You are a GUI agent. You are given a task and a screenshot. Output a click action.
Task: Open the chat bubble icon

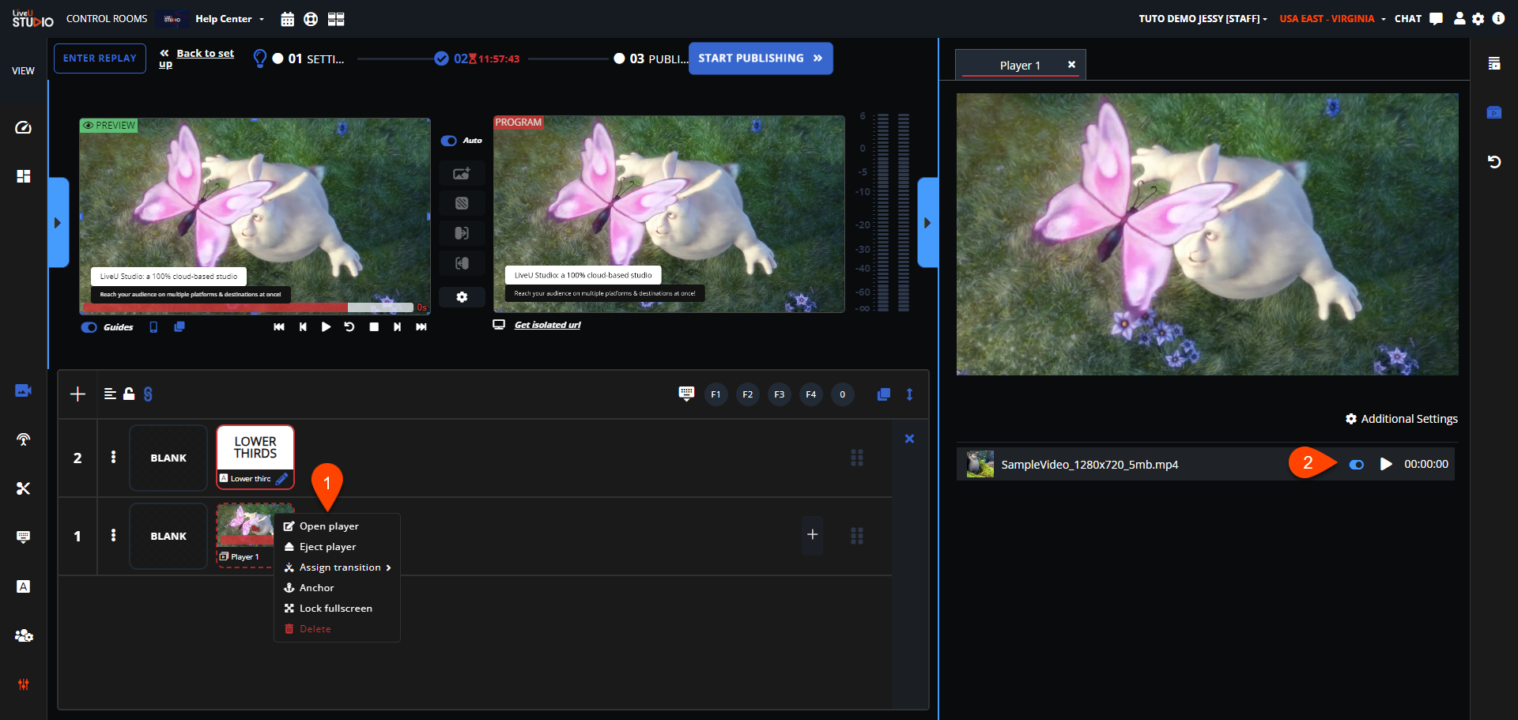click(x=1437, y=18)
